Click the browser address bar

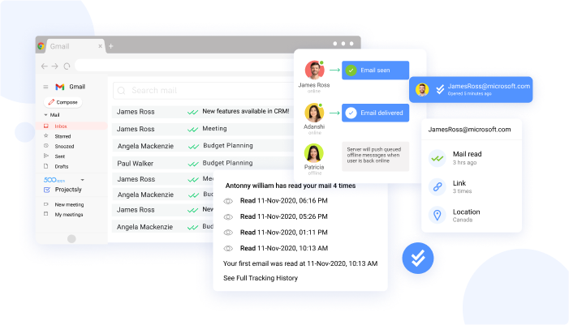coord(185,66)
